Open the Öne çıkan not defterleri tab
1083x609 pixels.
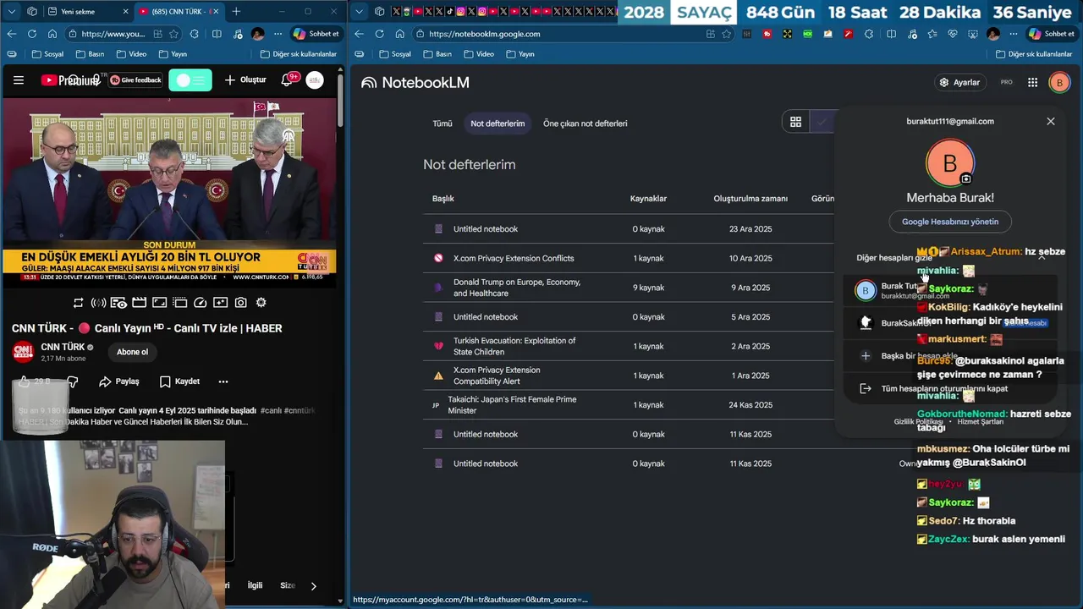coord(585,123)
